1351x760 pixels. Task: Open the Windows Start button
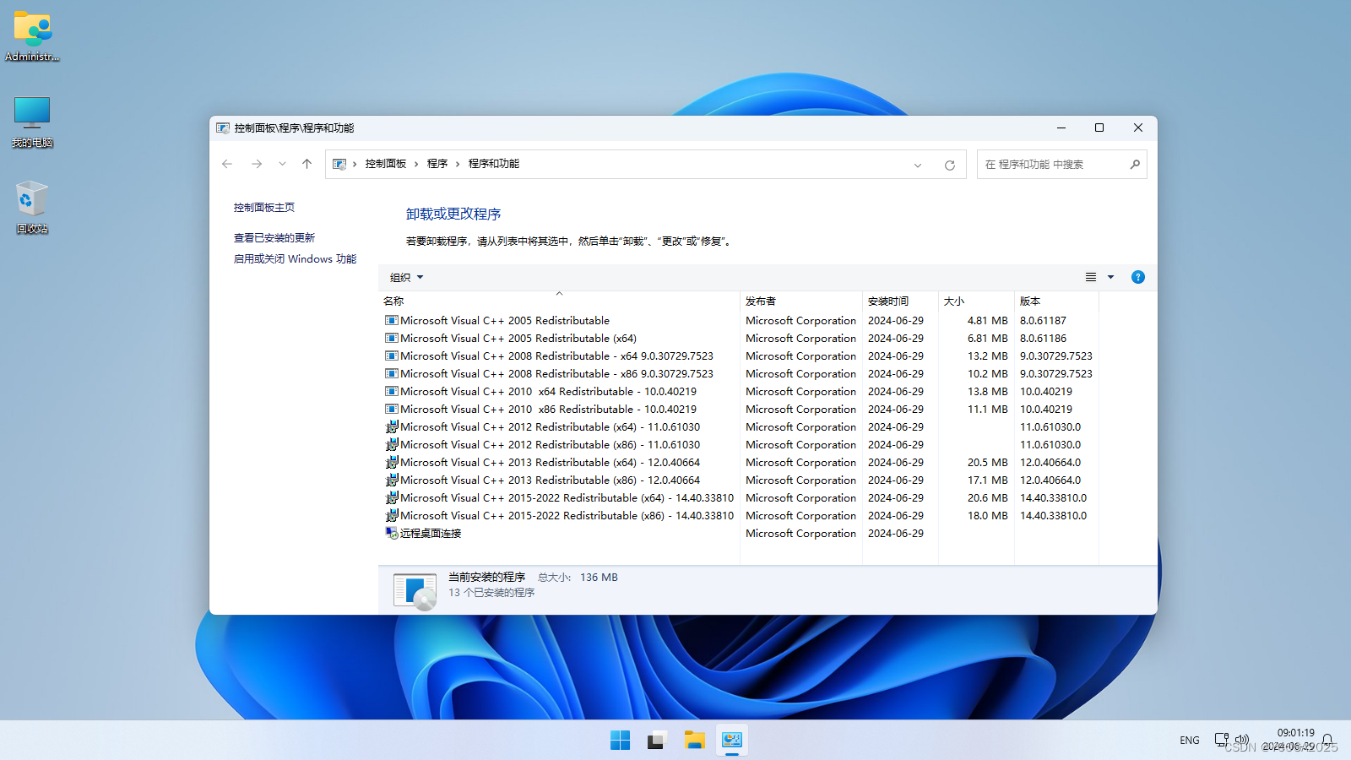point(620,741)
